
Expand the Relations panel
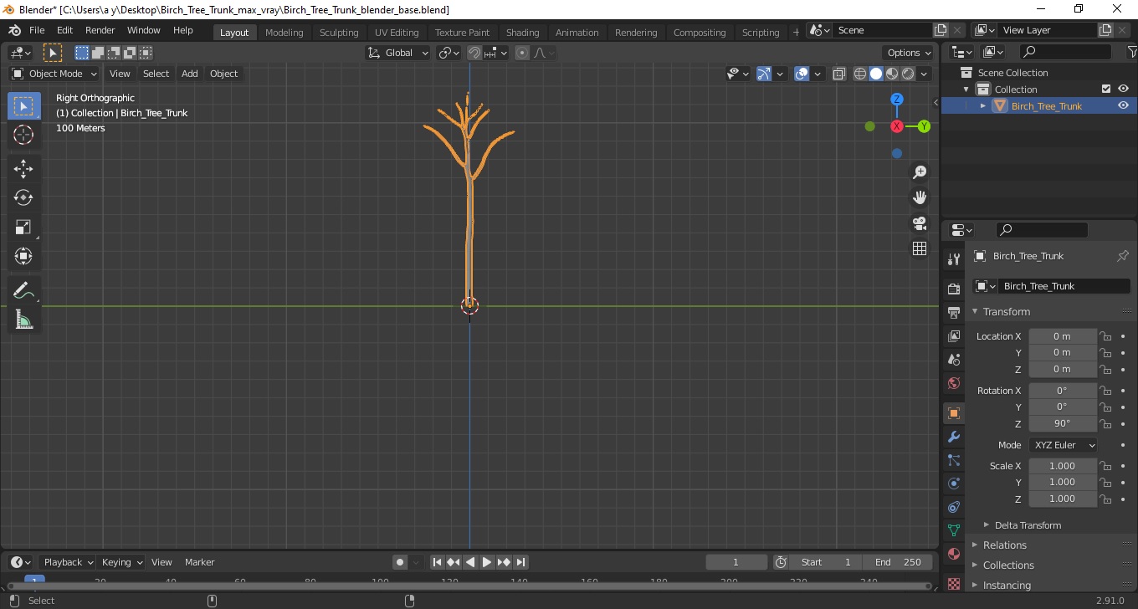click(x=975, y=545)
